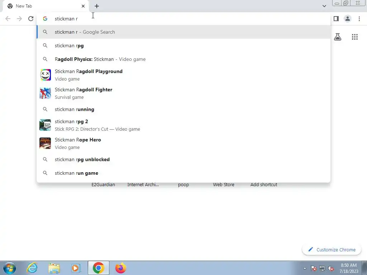The width and height of the screenshot is (367, 275).
Task: Click the Customize Chrome button
Action: click(x=332, y=250)
